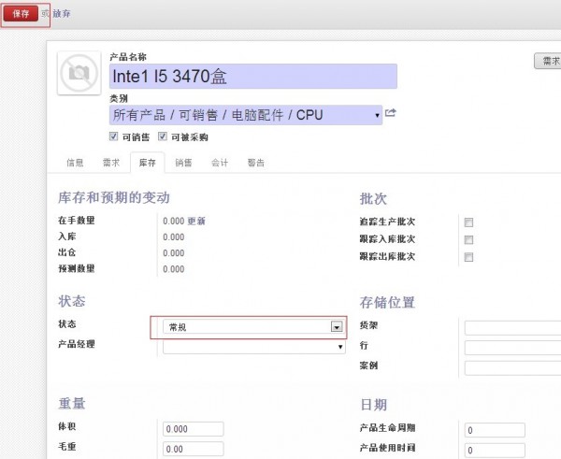The image size is (561, 459).
Task: Enable the 追踪生产批次 checkbox
Action: point(468,222)
